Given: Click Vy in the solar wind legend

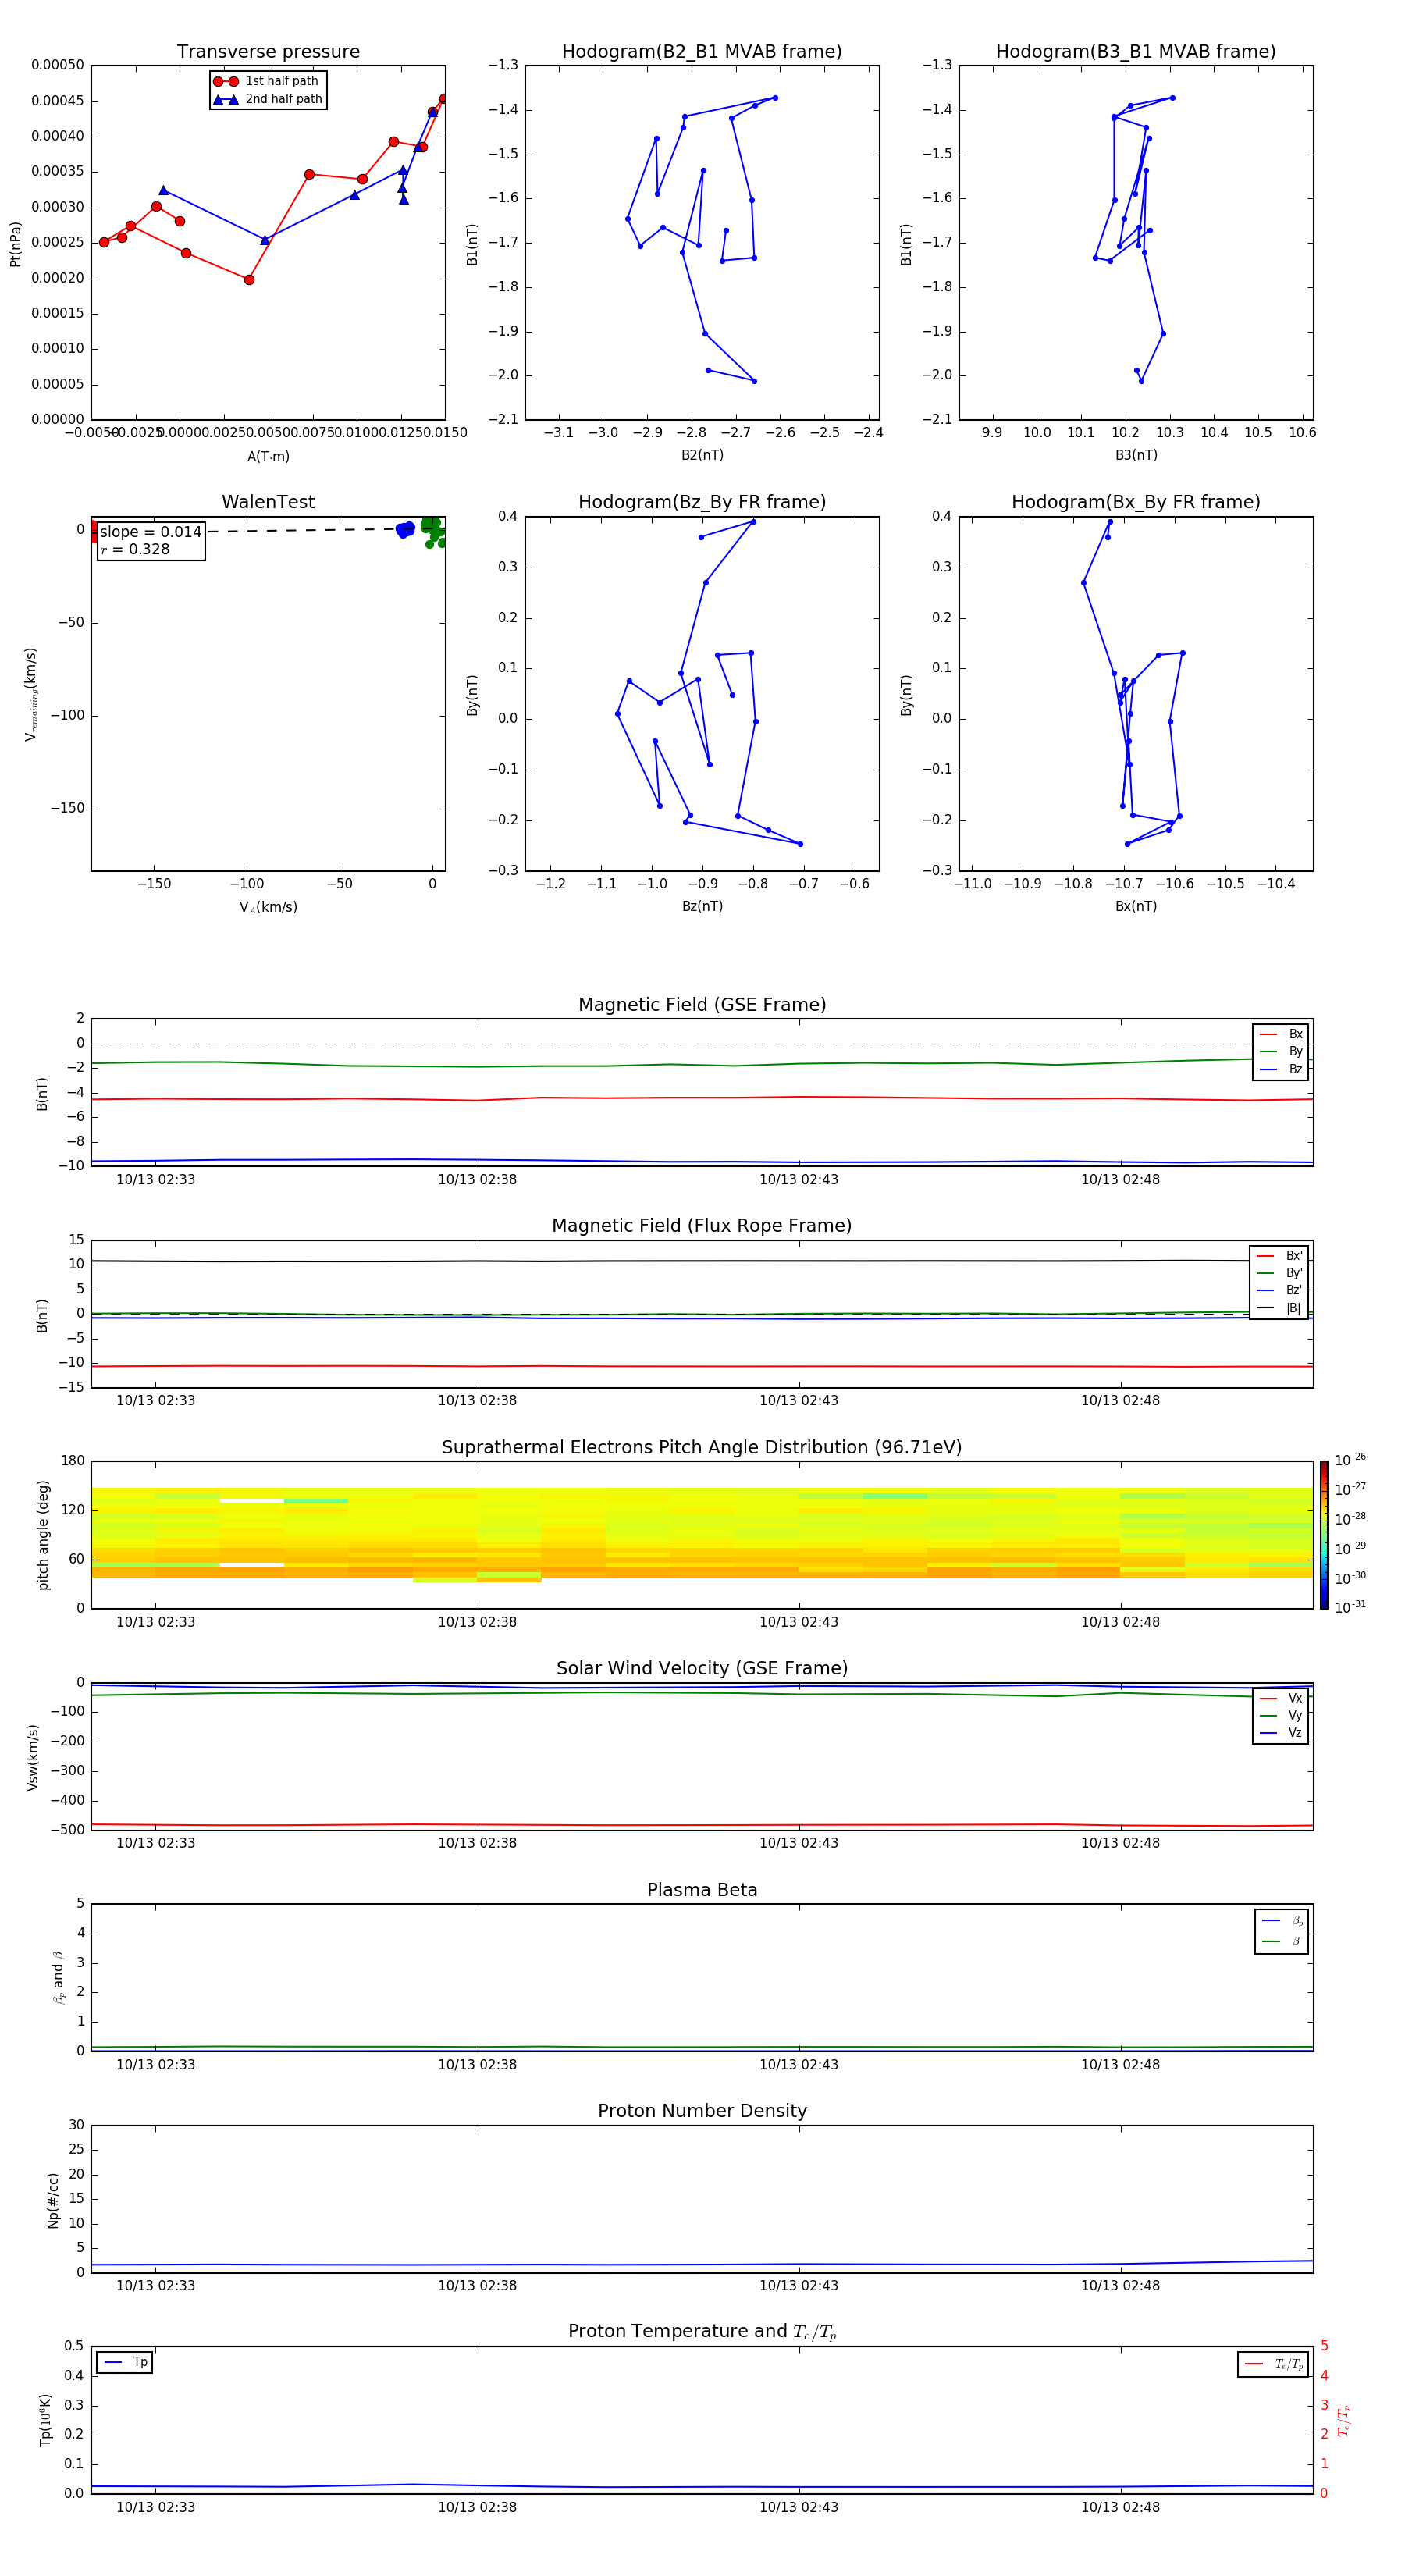Looking at the screenshot, I should click(x=1282, y=1715).
